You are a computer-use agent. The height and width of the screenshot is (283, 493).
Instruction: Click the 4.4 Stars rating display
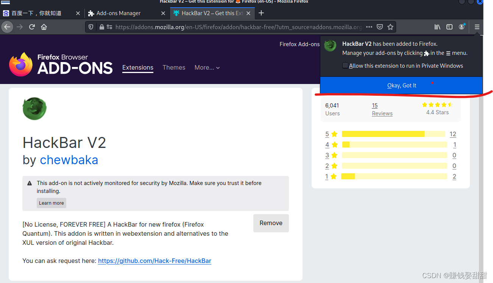437,109
